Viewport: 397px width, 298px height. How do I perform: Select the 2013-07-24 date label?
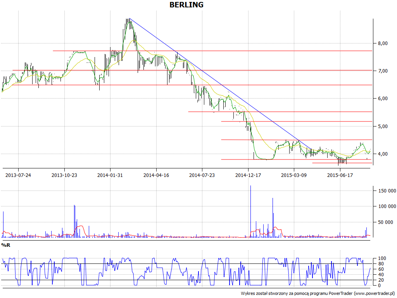coord(18,175)
